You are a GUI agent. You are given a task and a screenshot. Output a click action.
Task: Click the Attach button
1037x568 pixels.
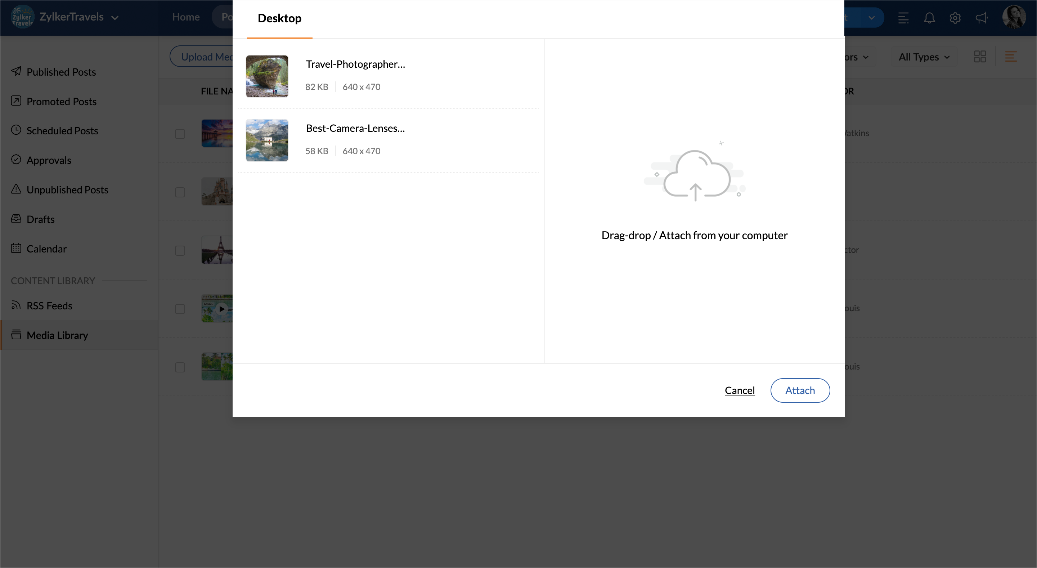point(799,390)
